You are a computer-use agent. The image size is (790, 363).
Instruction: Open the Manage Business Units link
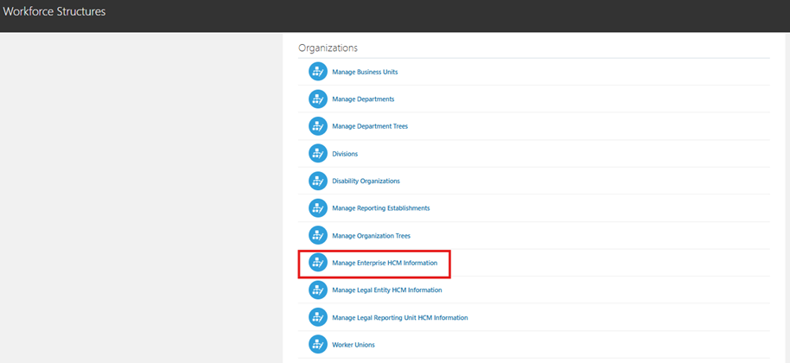coord(365,72)
